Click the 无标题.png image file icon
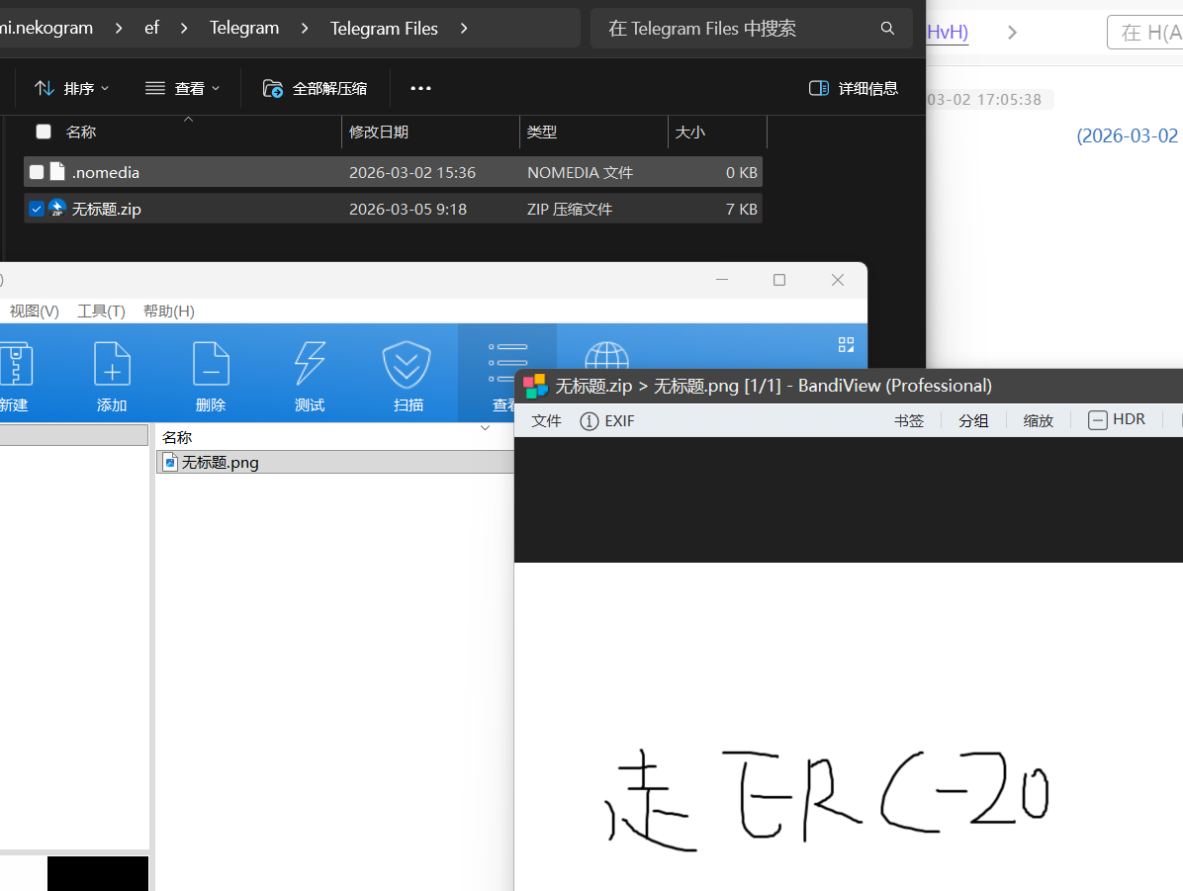 point(170,462)
